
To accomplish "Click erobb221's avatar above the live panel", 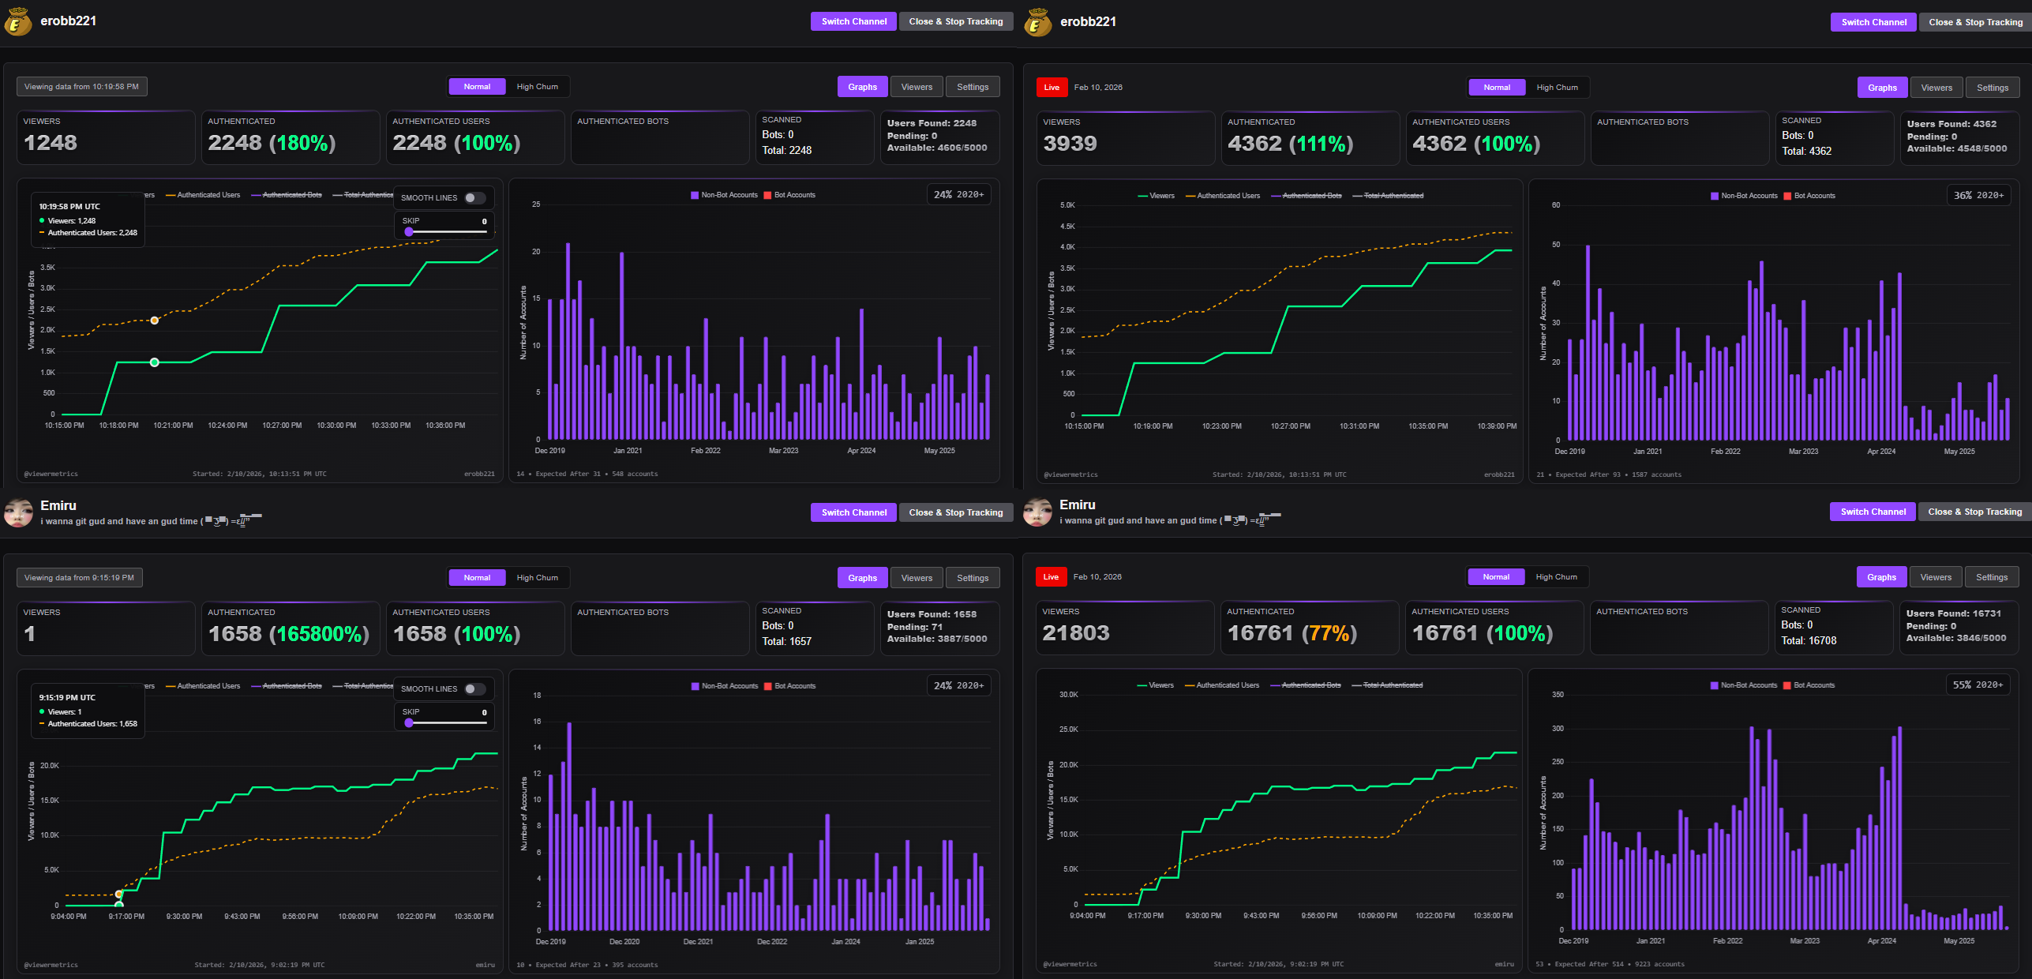I will tap(1037, 22).
